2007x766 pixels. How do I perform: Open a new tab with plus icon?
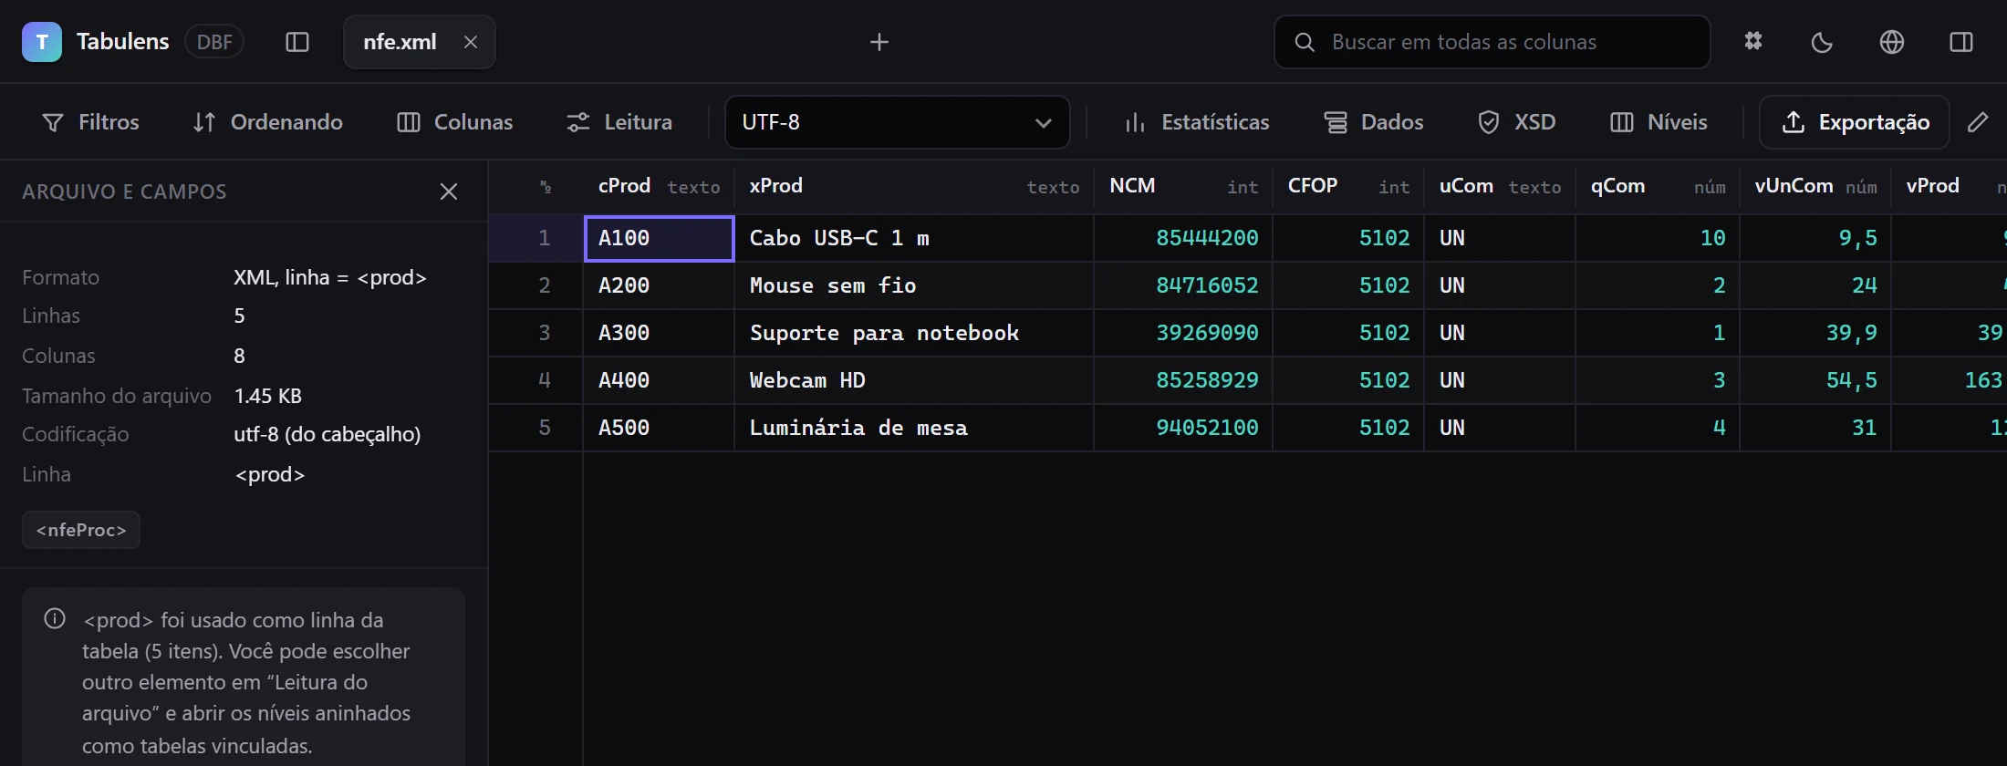(x=879, y=42)
